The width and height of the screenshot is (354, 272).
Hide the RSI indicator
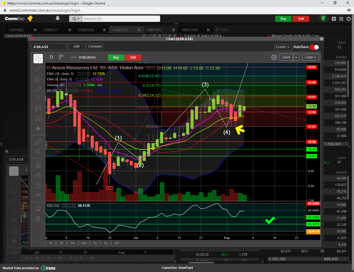tap(64, 206)
